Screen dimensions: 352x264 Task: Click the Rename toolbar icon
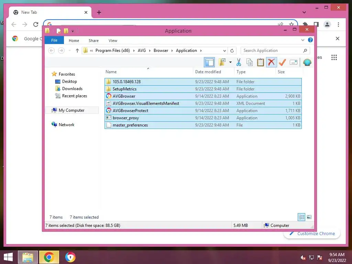pyautogui.click(x=294, y=62)
